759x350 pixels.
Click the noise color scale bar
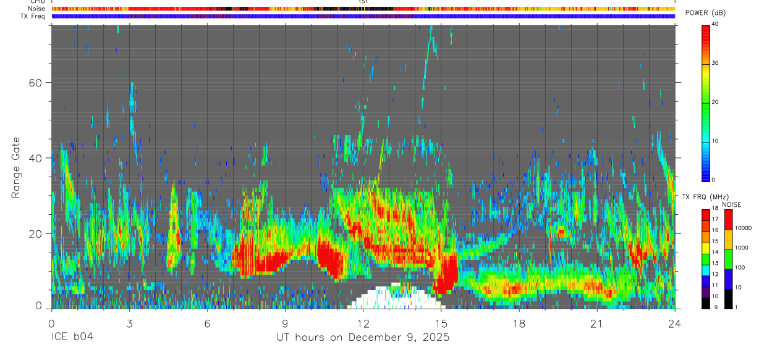click(x=729, y=259)
